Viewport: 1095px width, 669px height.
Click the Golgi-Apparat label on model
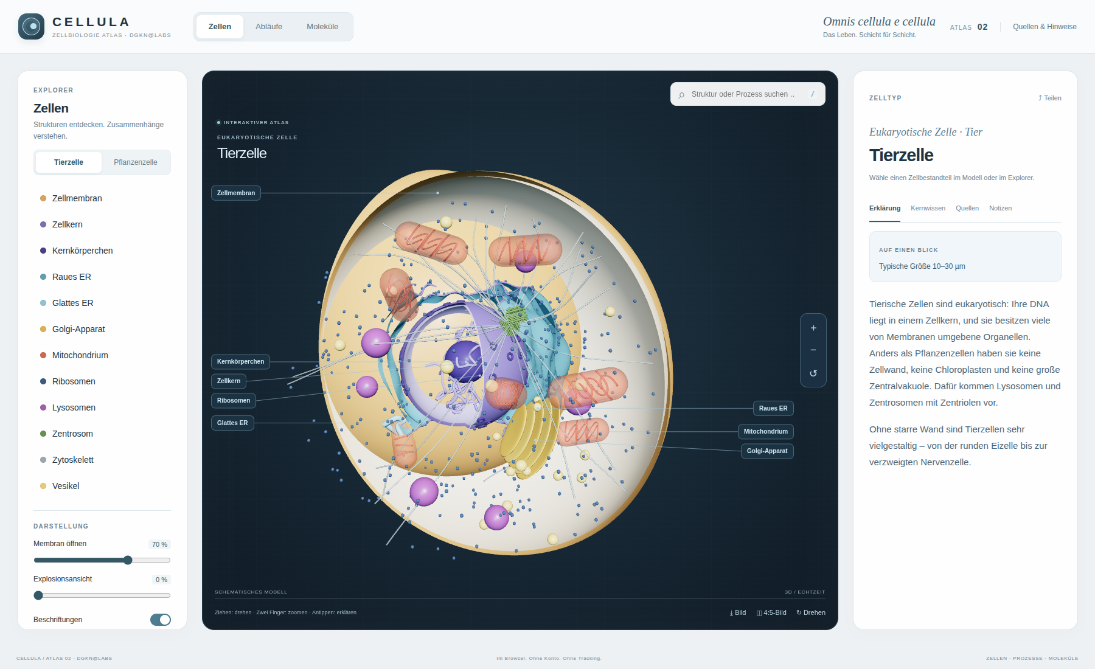[767, 451]
